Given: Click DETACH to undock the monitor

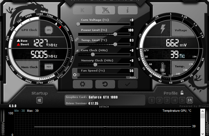Looking at the screenshot, I should (104, 107).
